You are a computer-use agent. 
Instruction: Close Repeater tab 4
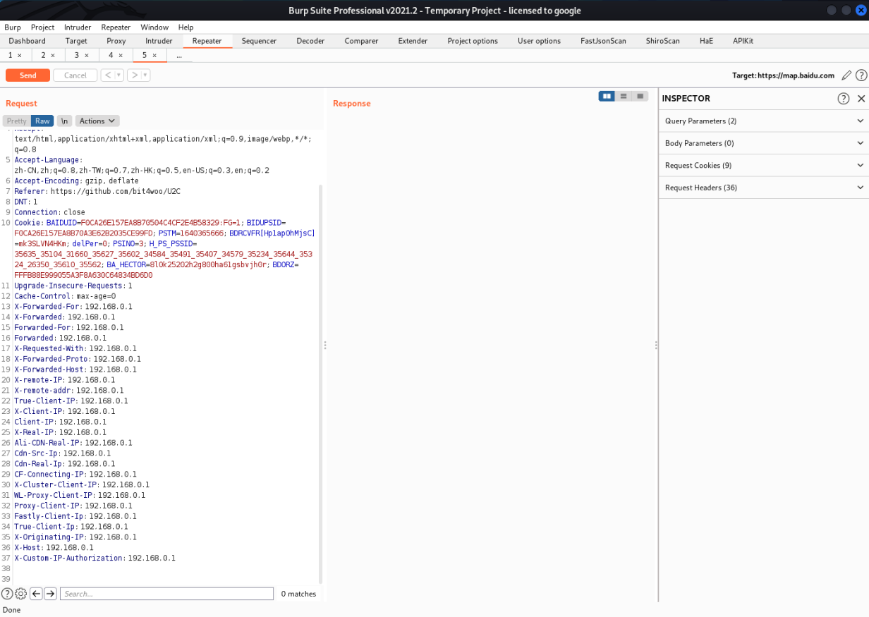pyautogui.click(x=121, y=55)
